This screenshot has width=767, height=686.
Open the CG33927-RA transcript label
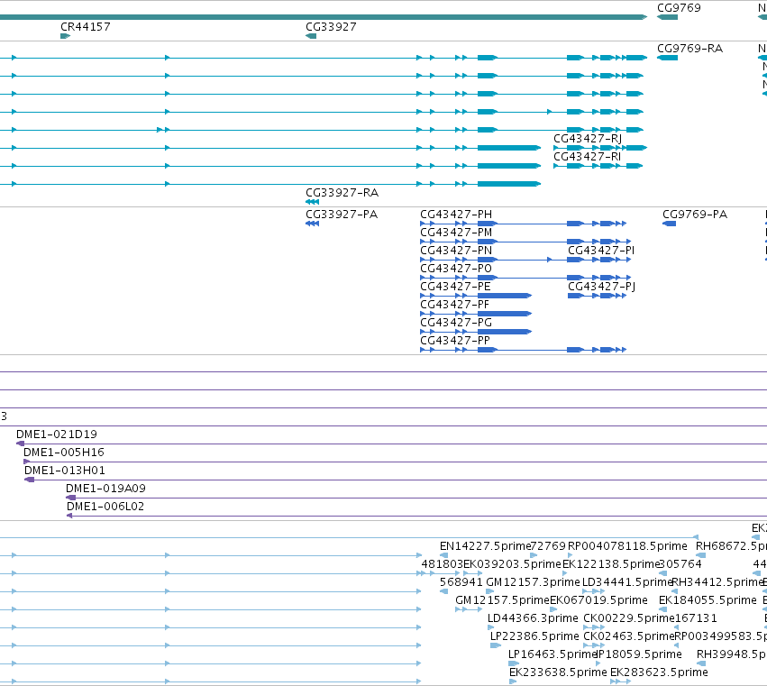[x=342, y=193]
